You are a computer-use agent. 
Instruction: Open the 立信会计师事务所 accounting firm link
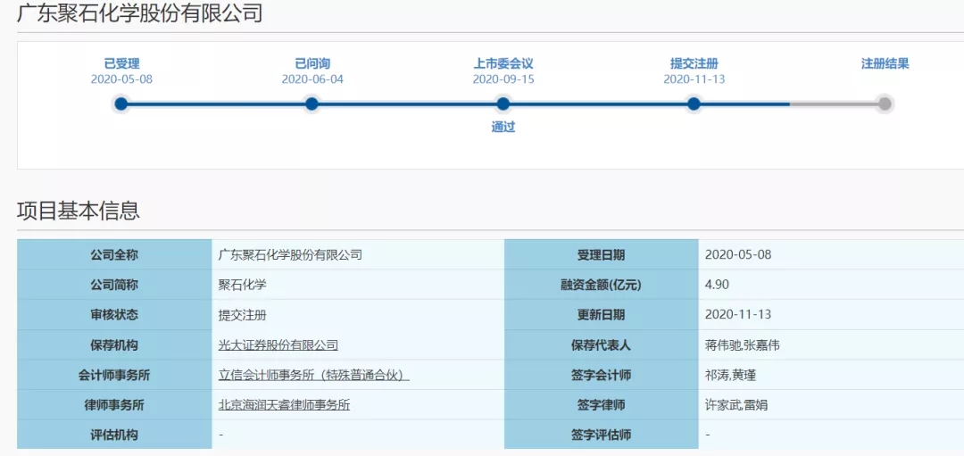[x=314, y=375]
